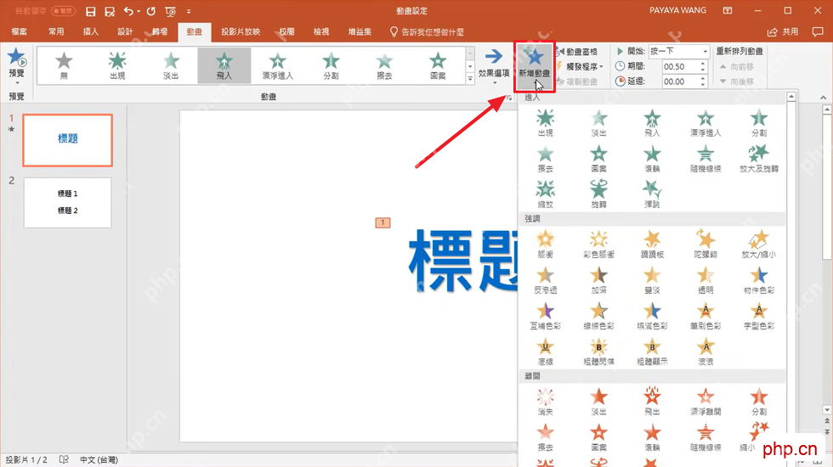Select 漂浮進入 in the ribbon animation gallery
Image resolution: width=833 pixels, height=467 pixels.
277,66
